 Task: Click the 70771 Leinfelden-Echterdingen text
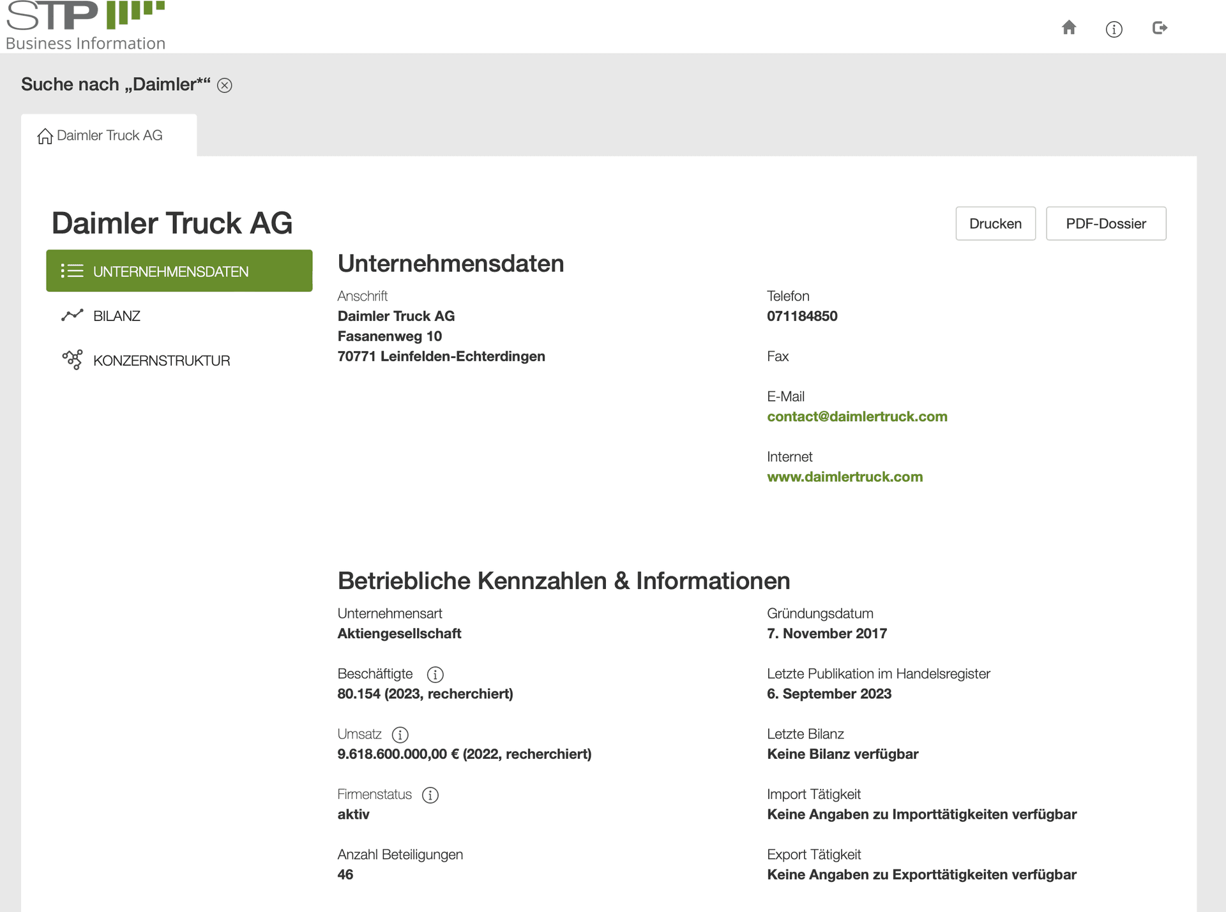pos(441,356)
